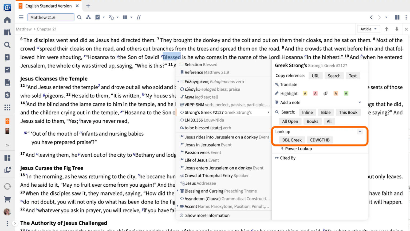Open the Home page from sidebar
Screen dimensions: 410x231
7,20
